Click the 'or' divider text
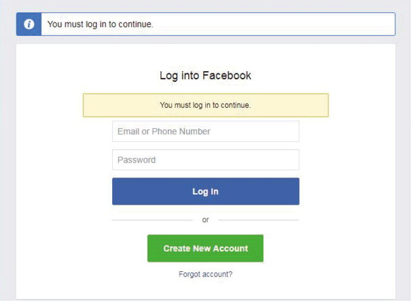The width and height of the screenshot is (411, 301). pos(205,220)
